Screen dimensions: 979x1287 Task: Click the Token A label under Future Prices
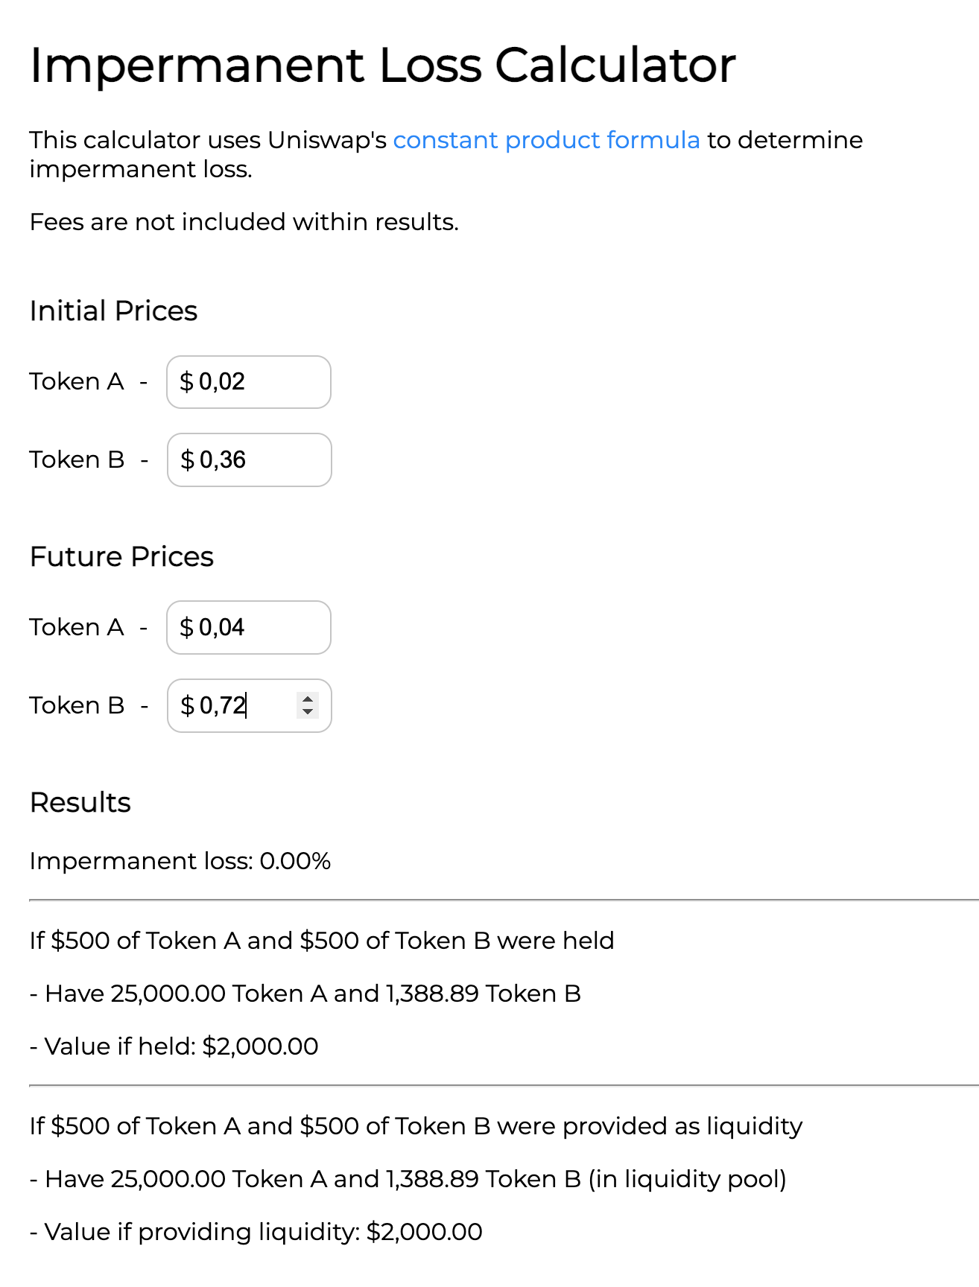point(77,627)
